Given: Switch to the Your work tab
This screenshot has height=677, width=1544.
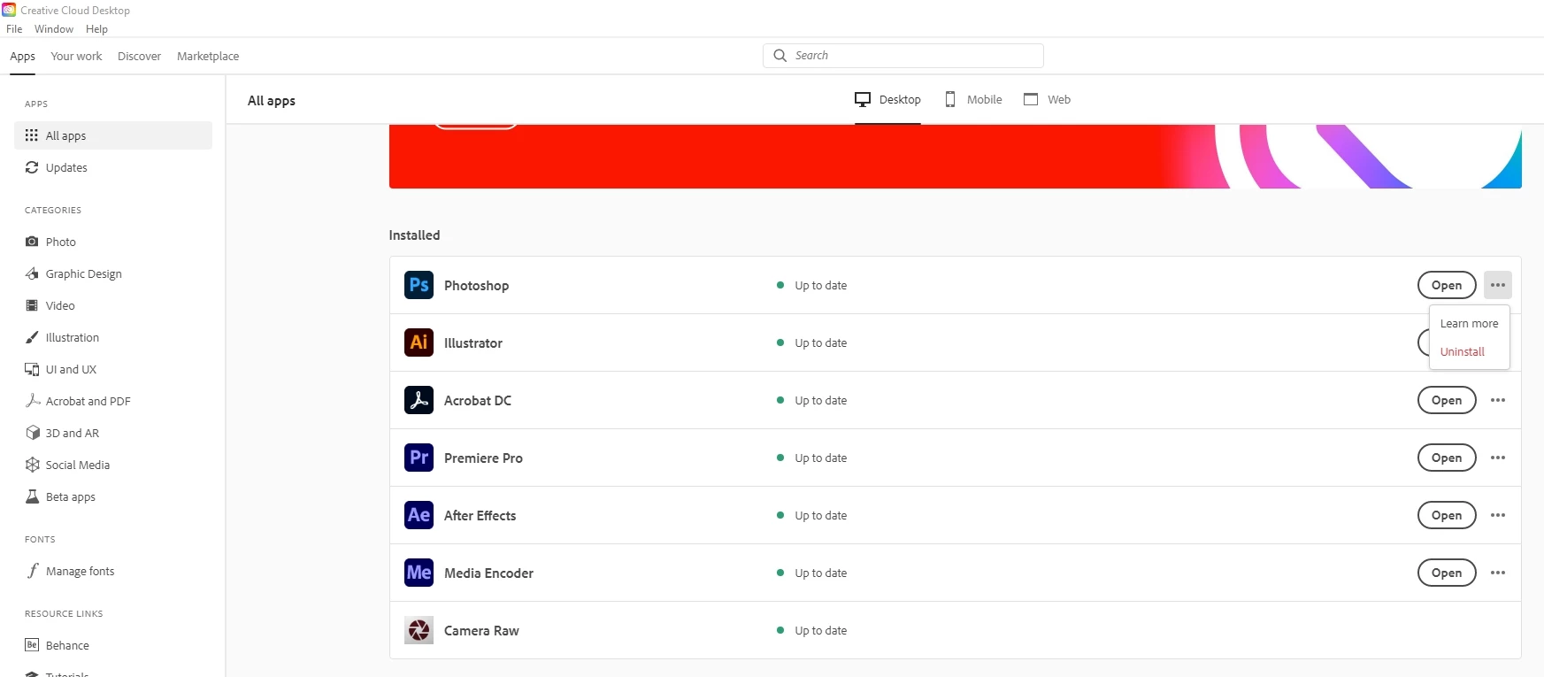Looking at the screenshot, I should (76, 56).
